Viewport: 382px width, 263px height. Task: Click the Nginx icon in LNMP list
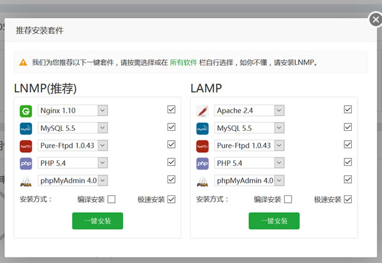click(x=26, y=111)
